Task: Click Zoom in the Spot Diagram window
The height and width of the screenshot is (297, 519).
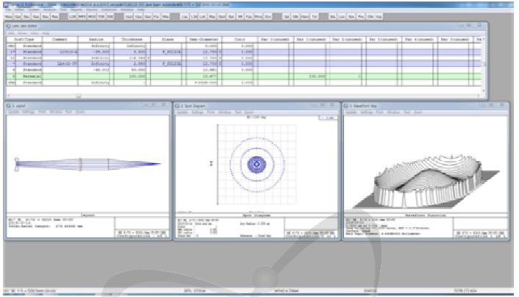Action: (249, 112)
